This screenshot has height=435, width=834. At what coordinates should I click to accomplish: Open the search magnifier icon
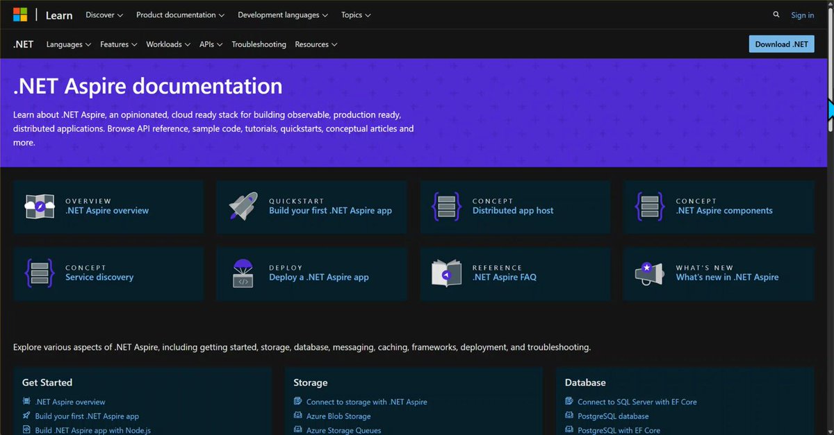(776, 15)
